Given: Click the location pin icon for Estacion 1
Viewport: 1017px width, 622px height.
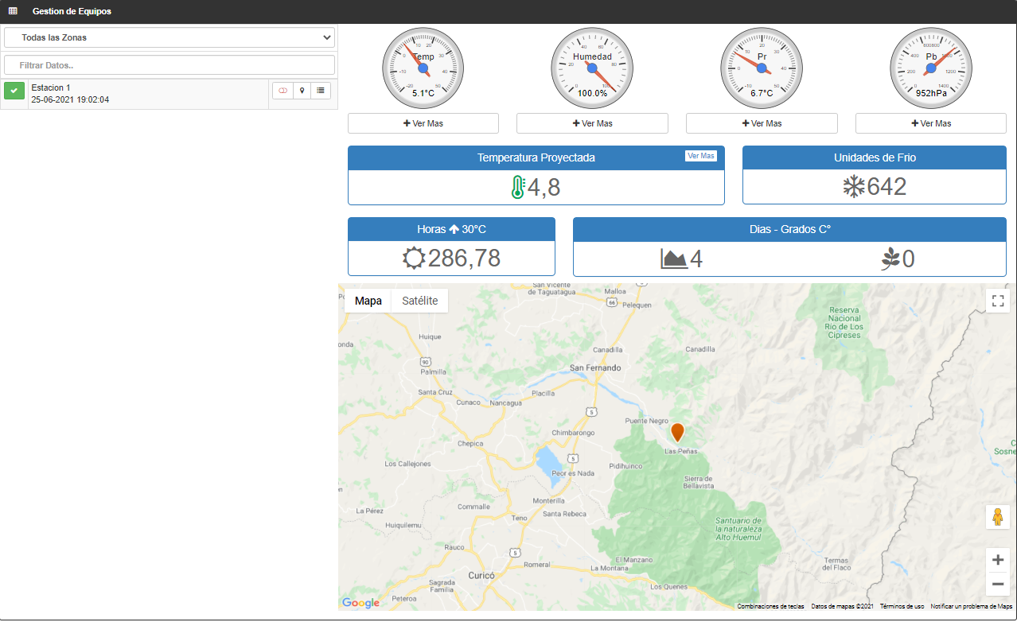Looking at the screenshot, I should tap(302, 91).
